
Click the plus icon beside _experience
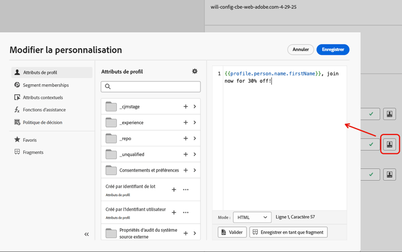pos(185,122)
